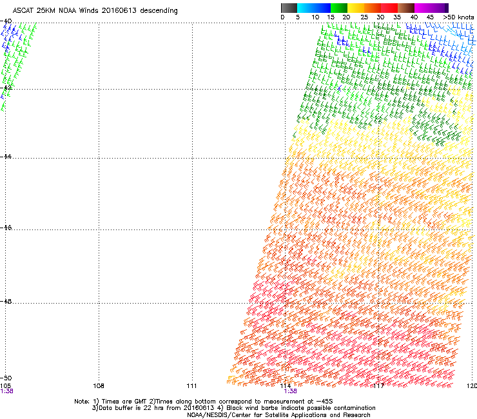Click the plot title 'ASCAT 25KM NOAA Winds 20160613 descending'
Image resolution: width=477 pixels, height=419 pixels.
(95, 10)
